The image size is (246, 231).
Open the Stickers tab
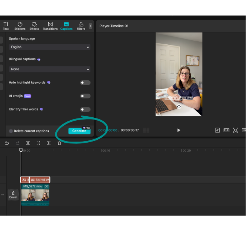tap(20, 26)
